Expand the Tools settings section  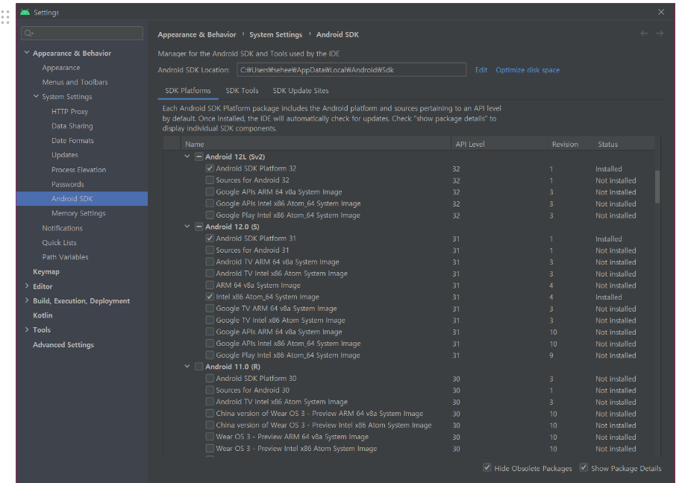tap(27, 330)
